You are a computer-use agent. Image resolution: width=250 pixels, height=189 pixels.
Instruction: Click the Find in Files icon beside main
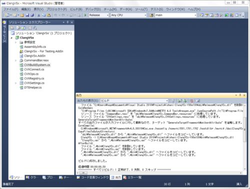pos(151,15)
